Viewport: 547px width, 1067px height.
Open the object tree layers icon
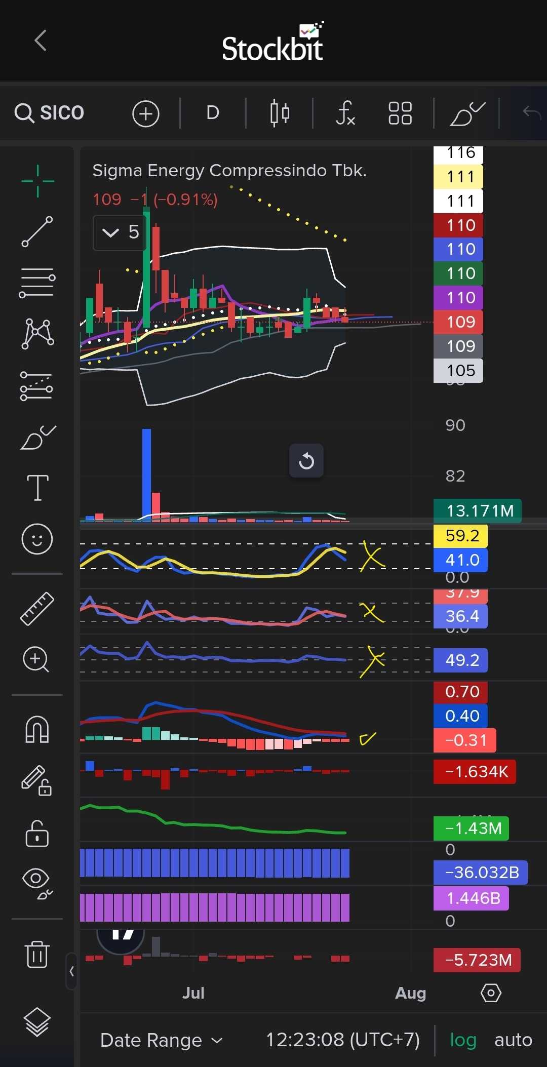(37, 1022)
